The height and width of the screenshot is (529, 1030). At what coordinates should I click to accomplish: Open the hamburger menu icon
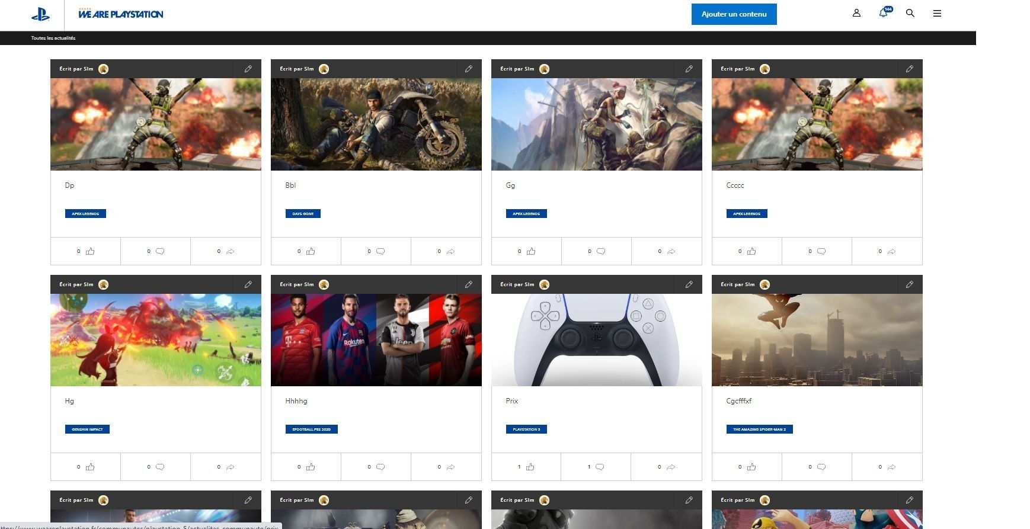point(937,13)
